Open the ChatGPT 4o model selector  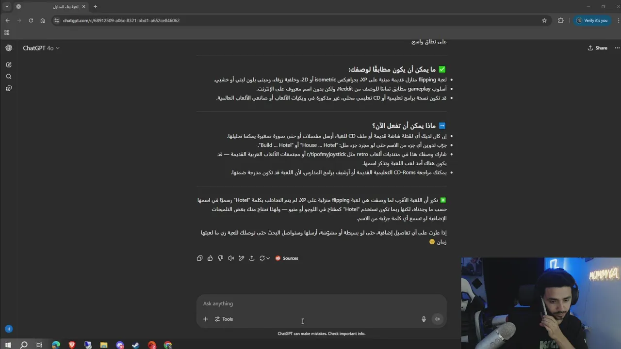point(41,48)
